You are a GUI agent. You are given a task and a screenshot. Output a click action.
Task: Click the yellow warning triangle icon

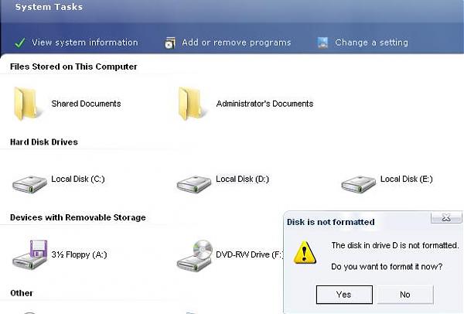coord(305,252)
